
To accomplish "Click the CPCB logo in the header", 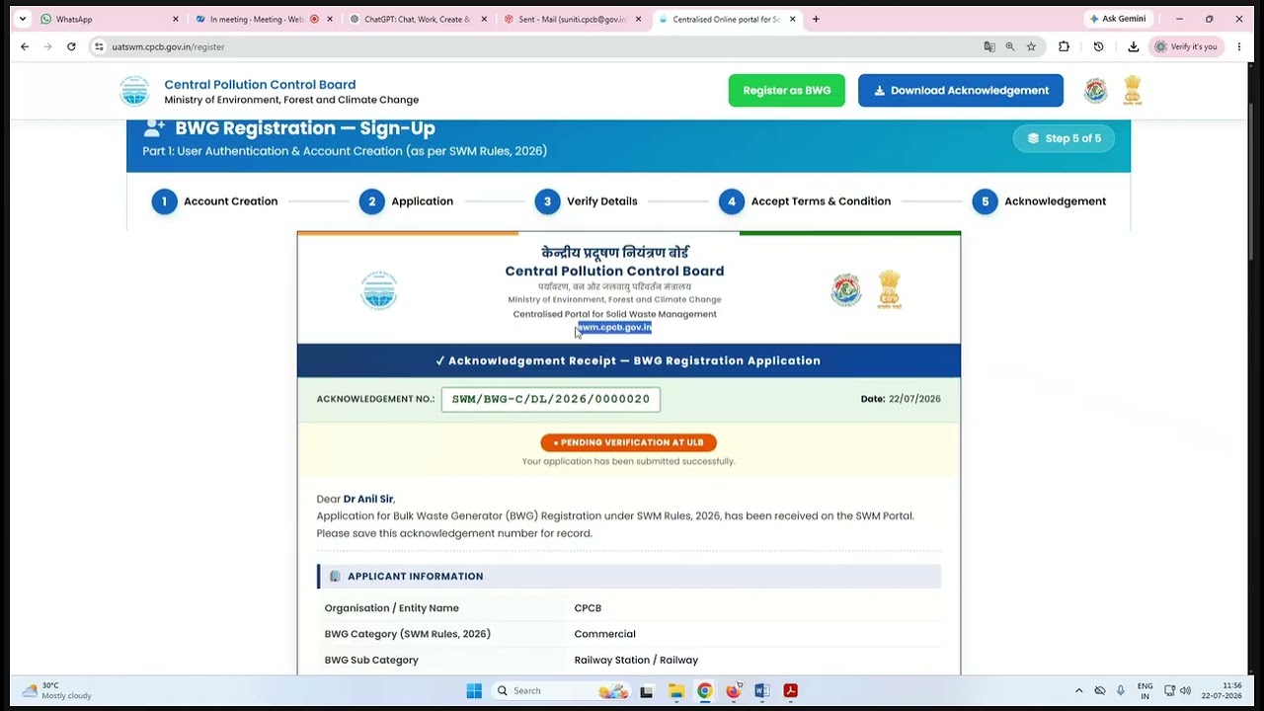I will click(134, 91).
